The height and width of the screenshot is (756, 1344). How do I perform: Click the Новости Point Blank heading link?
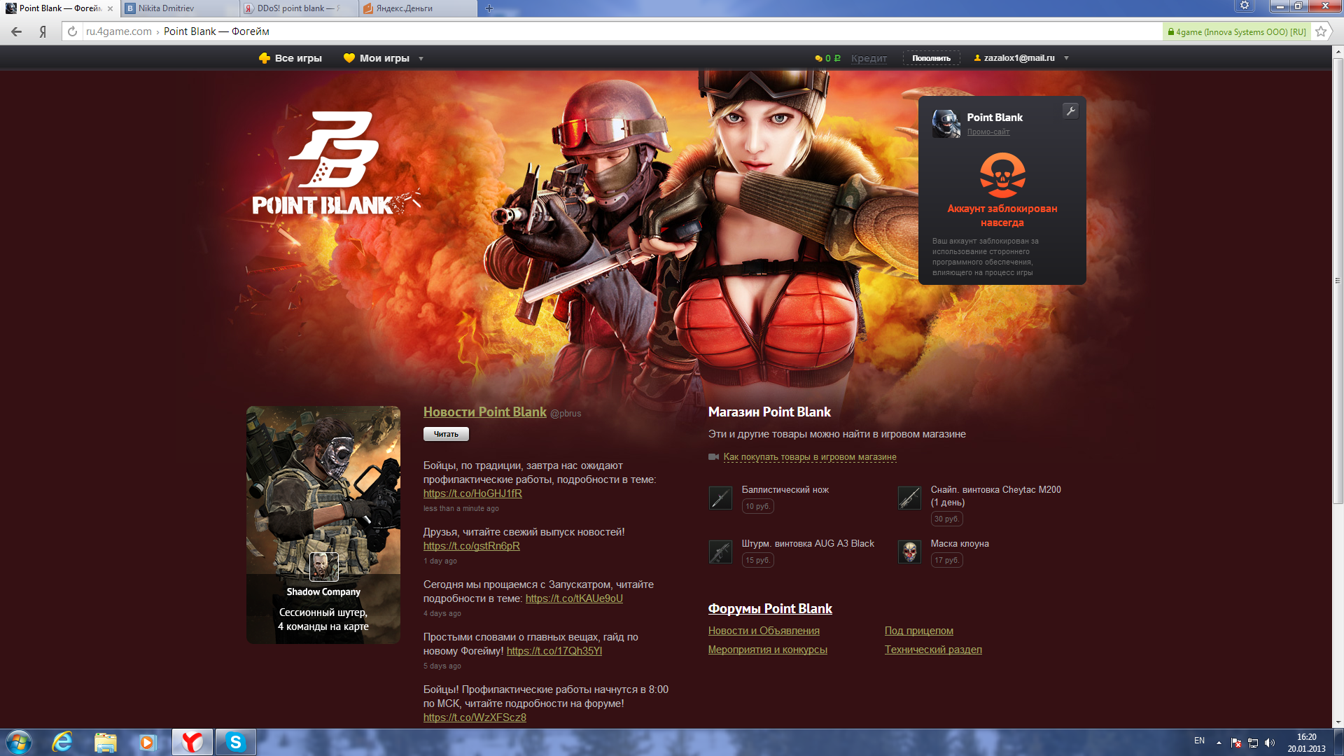(484, 412)
